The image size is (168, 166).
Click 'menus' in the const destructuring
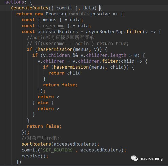coord(49,20)
